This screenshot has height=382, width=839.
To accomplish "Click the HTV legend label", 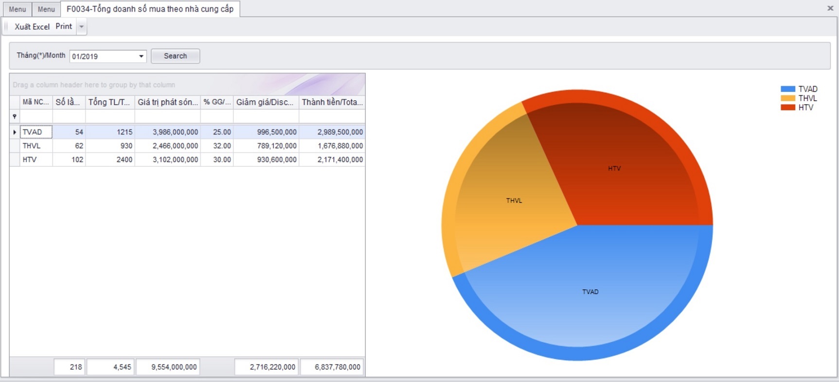I will pos(805,107).
